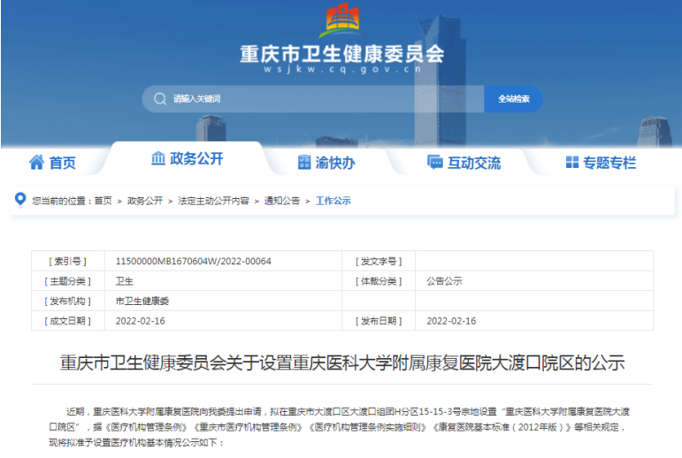The height and width of the screenshot is (458, 682).
Task: Focus the 请输入关键词 search field
Action: (x=313, y=99)
